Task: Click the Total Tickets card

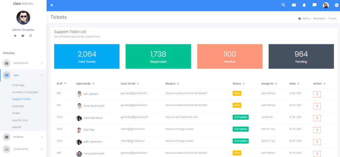Action: click(x=87, y=57)
